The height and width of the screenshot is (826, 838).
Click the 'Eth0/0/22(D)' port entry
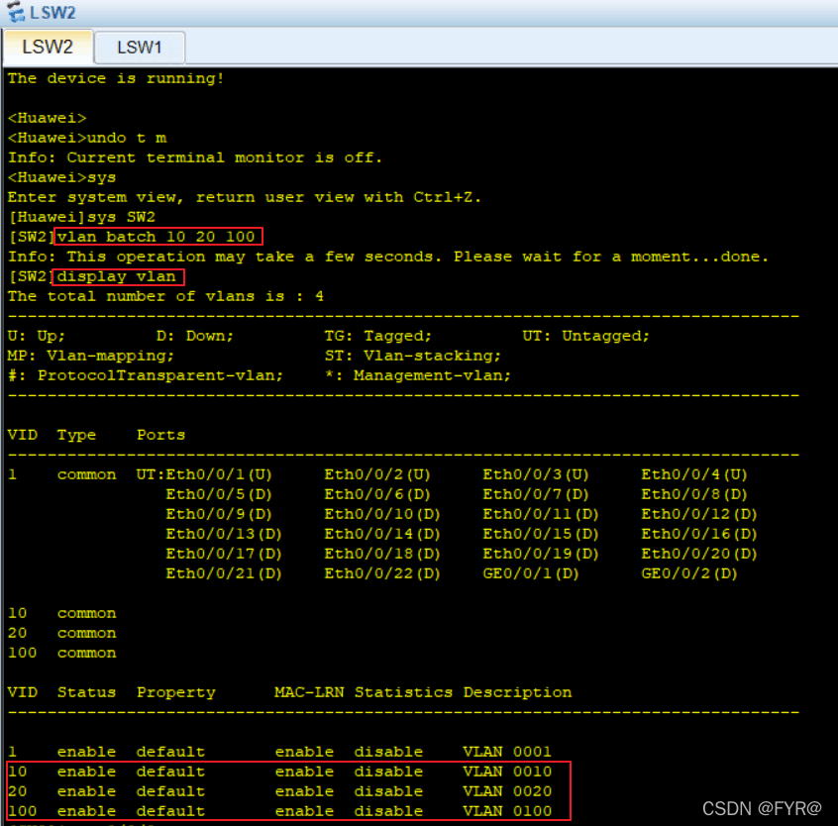[x=382, y=573]
